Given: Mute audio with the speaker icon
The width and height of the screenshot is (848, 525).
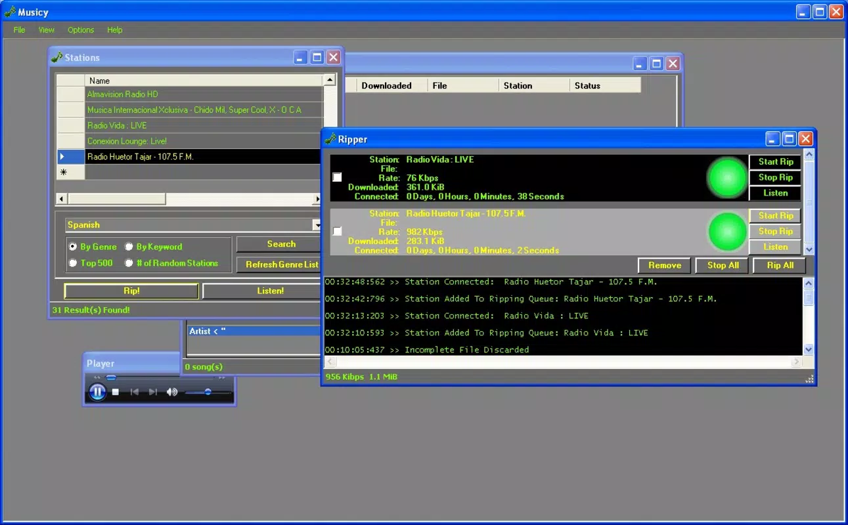Looking at the screenshot, I should (172, 392).
